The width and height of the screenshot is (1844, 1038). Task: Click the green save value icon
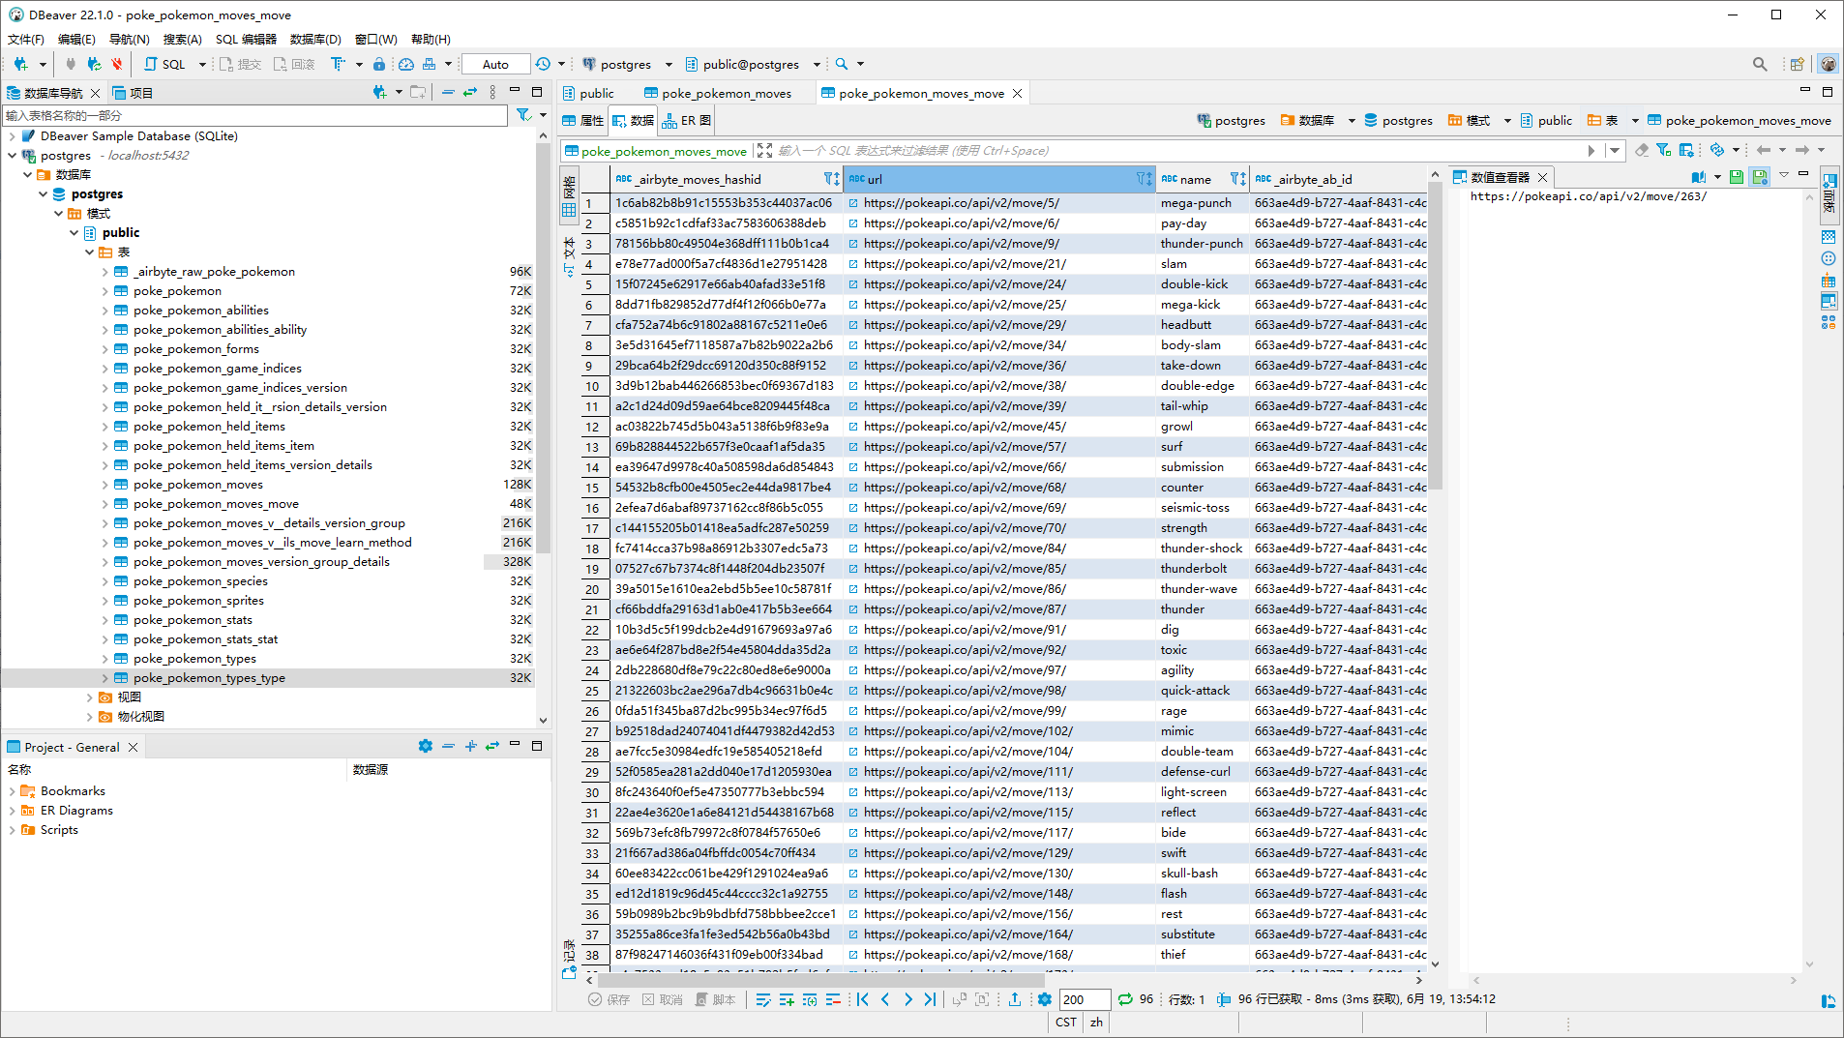click(x=1737, y=177)
